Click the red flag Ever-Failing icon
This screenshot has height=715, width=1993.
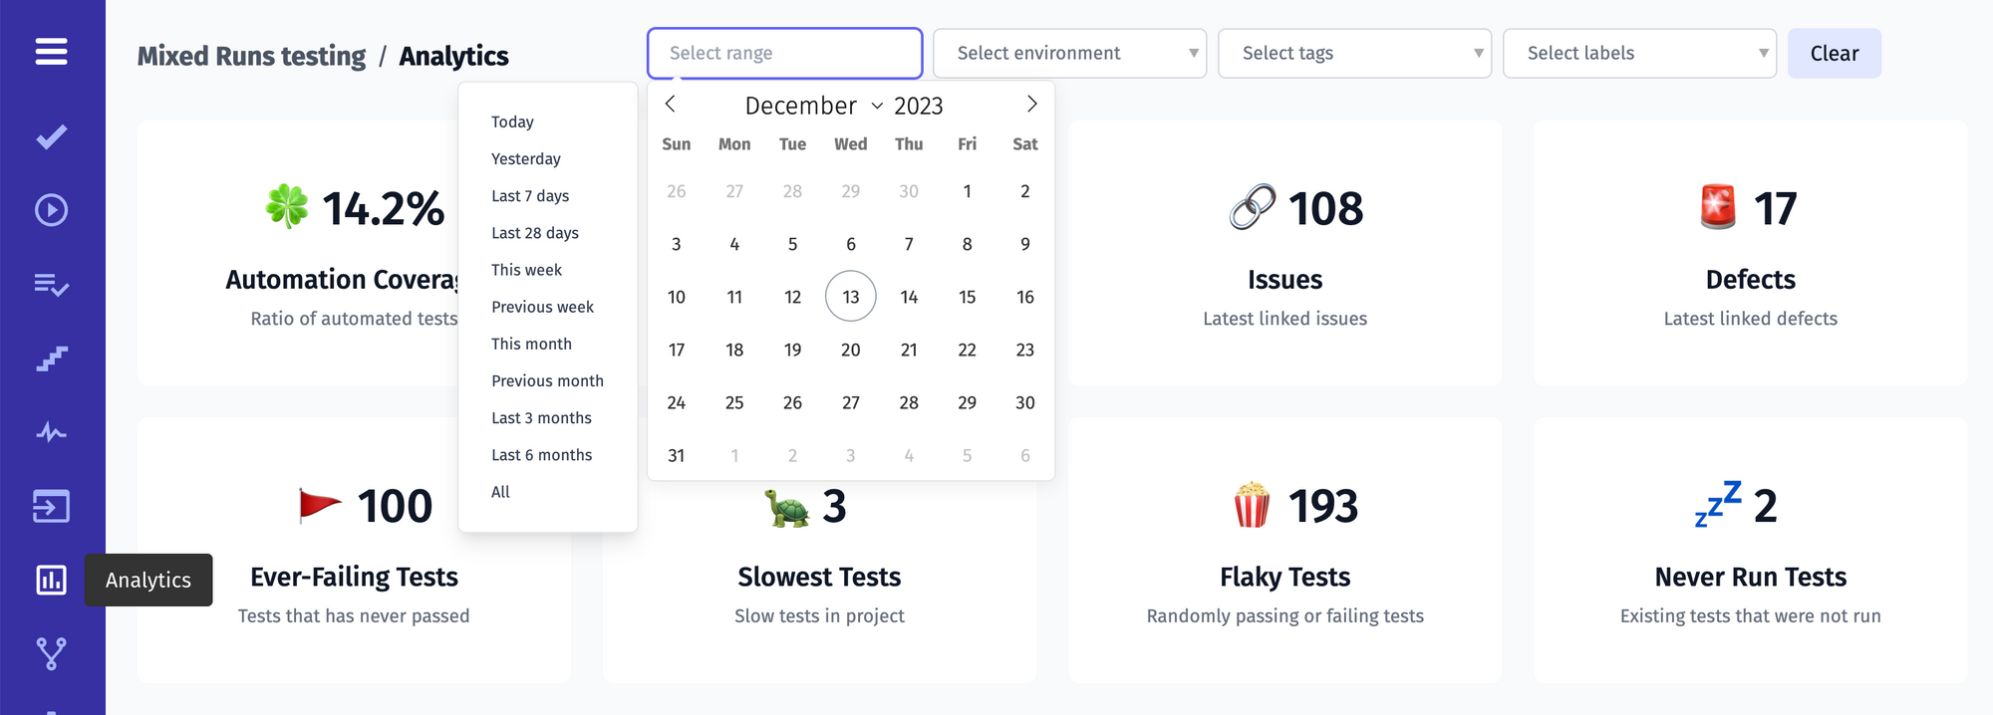coord(320,505)
